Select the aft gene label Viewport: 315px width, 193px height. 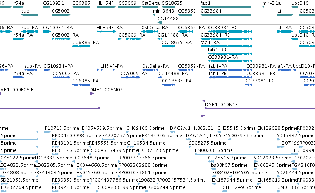280,11
